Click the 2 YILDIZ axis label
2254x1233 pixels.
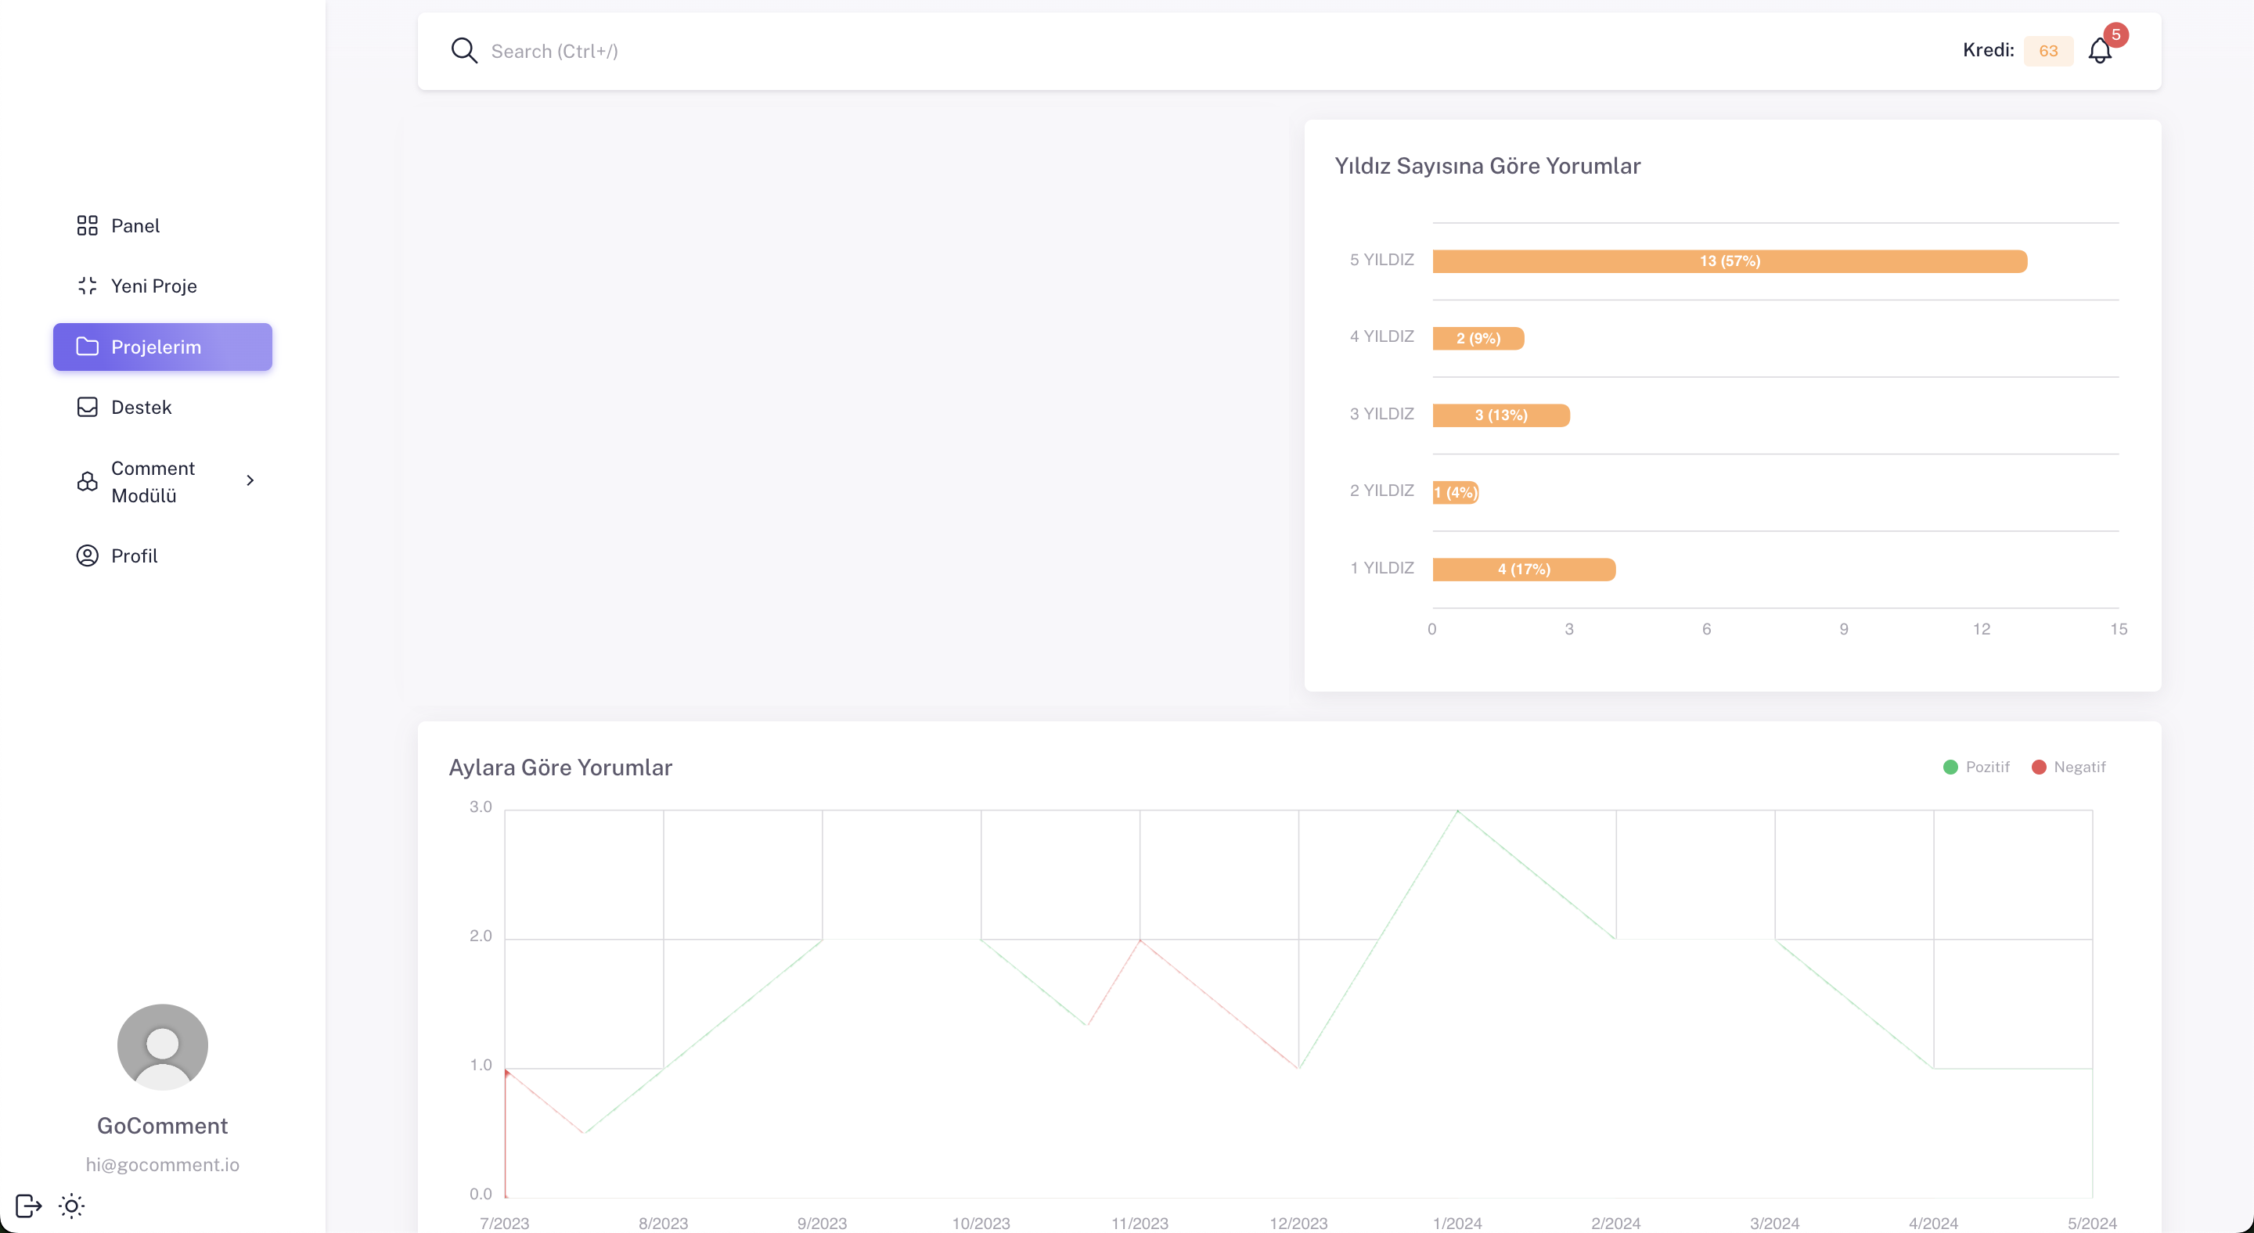1381,491
